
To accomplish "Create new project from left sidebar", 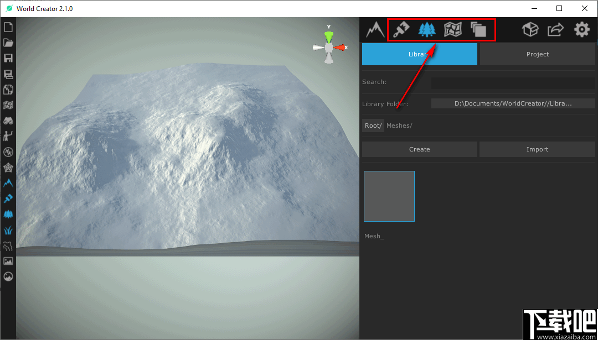I will [8, 27].
